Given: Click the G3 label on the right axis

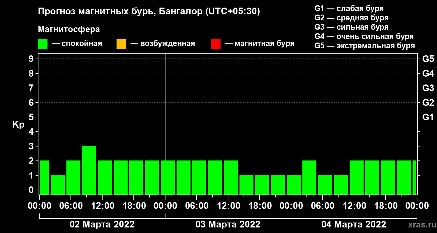Looking at the screenshot, I should coord(428,88).
